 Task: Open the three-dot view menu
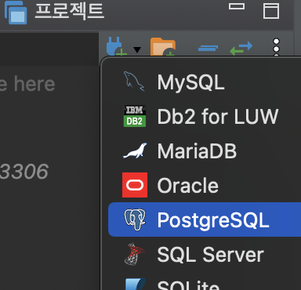[276, 48]
